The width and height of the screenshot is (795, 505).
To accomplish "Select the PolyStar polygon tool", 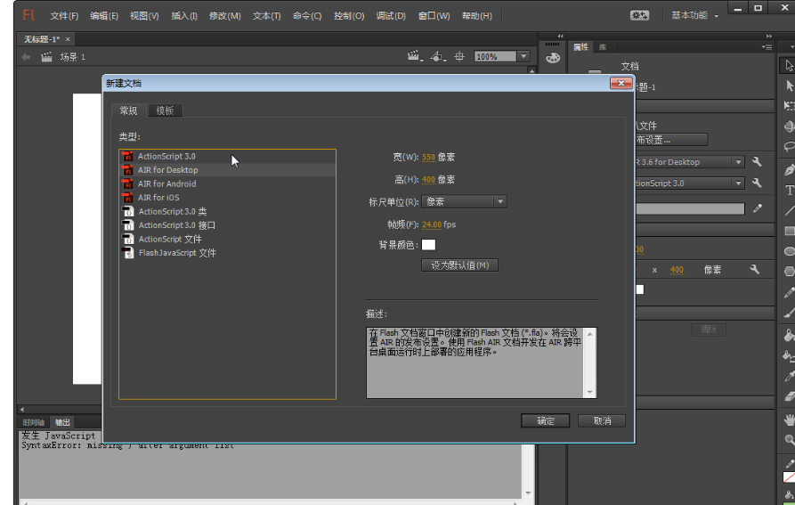I will (x=789, y=272).
